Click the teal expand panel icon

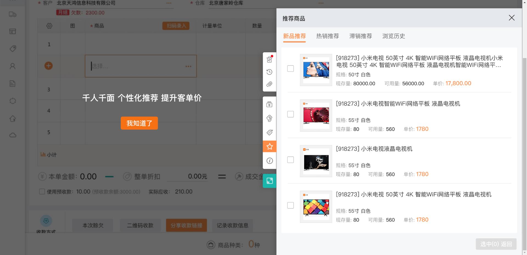click(x=270, y=181)
